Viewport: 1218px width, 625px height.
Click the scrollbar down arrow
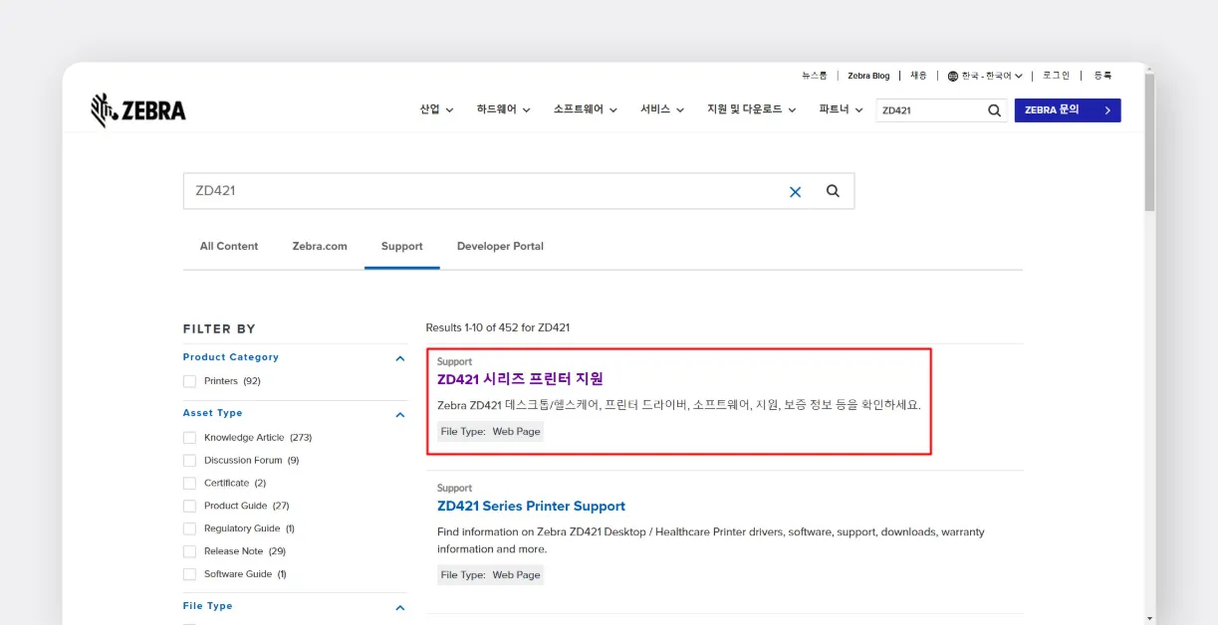tap(1149, 618)
